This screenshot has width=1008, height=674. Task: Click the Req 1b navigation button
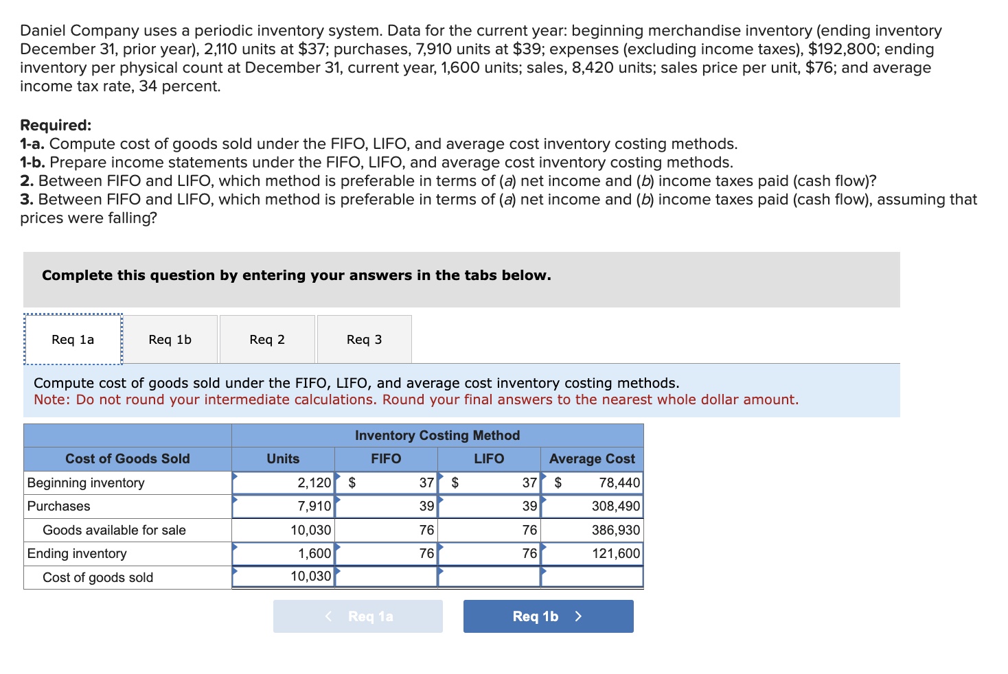click(x=547, y=616)
